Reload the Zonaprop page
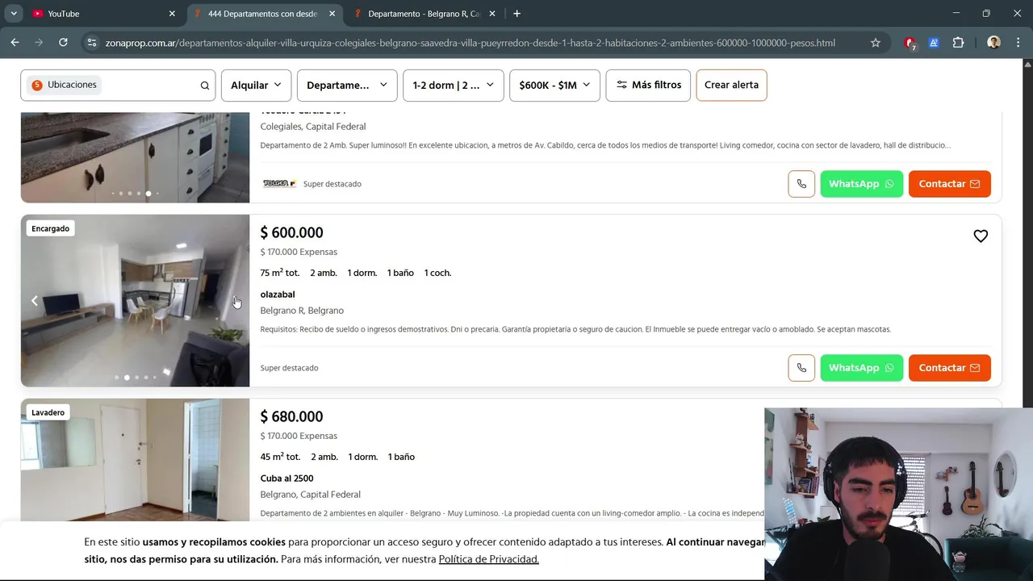 63,43
